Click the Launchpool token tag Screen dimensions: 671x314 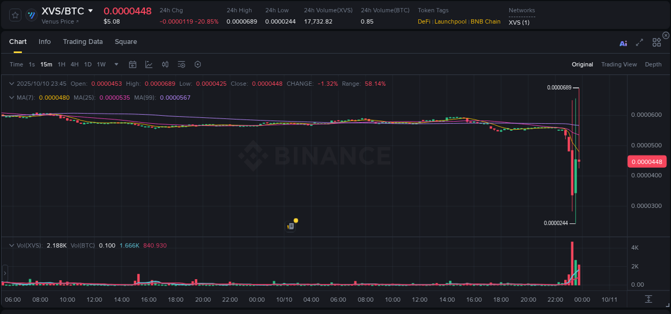(x=450, y=22)
